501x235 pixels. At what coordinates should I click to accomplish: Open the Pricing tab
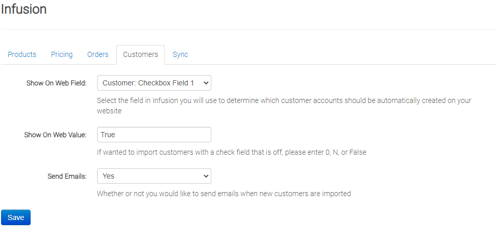(x=62, y=54)
